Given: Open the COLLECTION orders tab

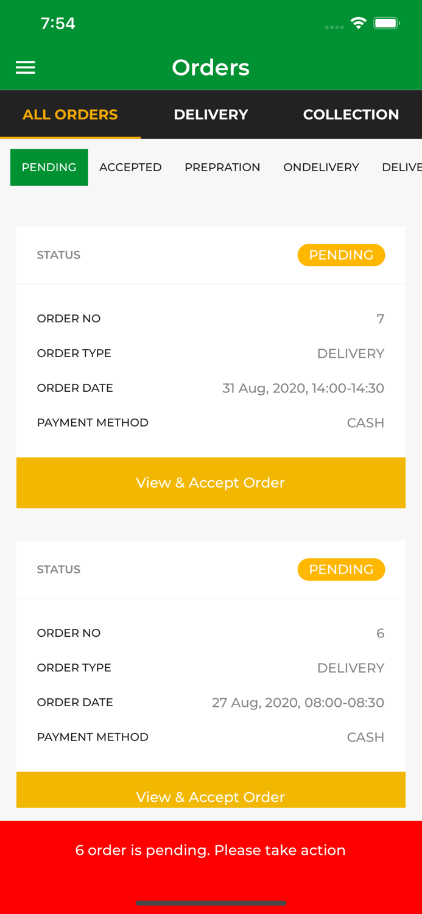Looking at the screenshot, I should coord(351,113).
